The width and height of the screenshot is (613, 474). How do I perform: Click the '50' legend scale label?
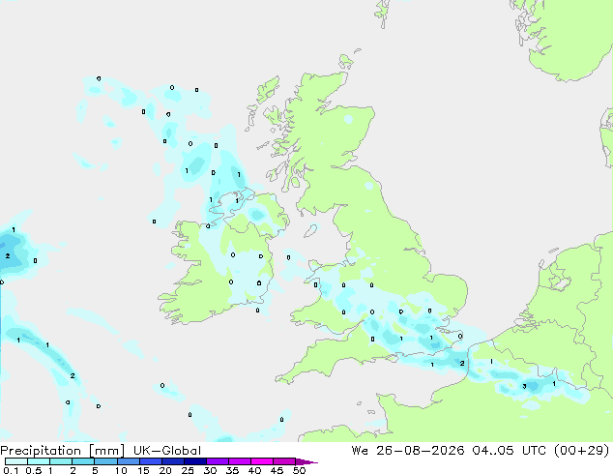[x=300, y=470]
